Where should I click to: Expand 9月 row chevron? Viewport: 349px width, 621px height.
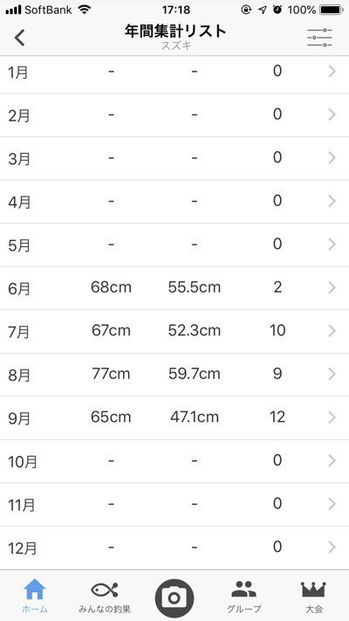[x=332, y=417]
